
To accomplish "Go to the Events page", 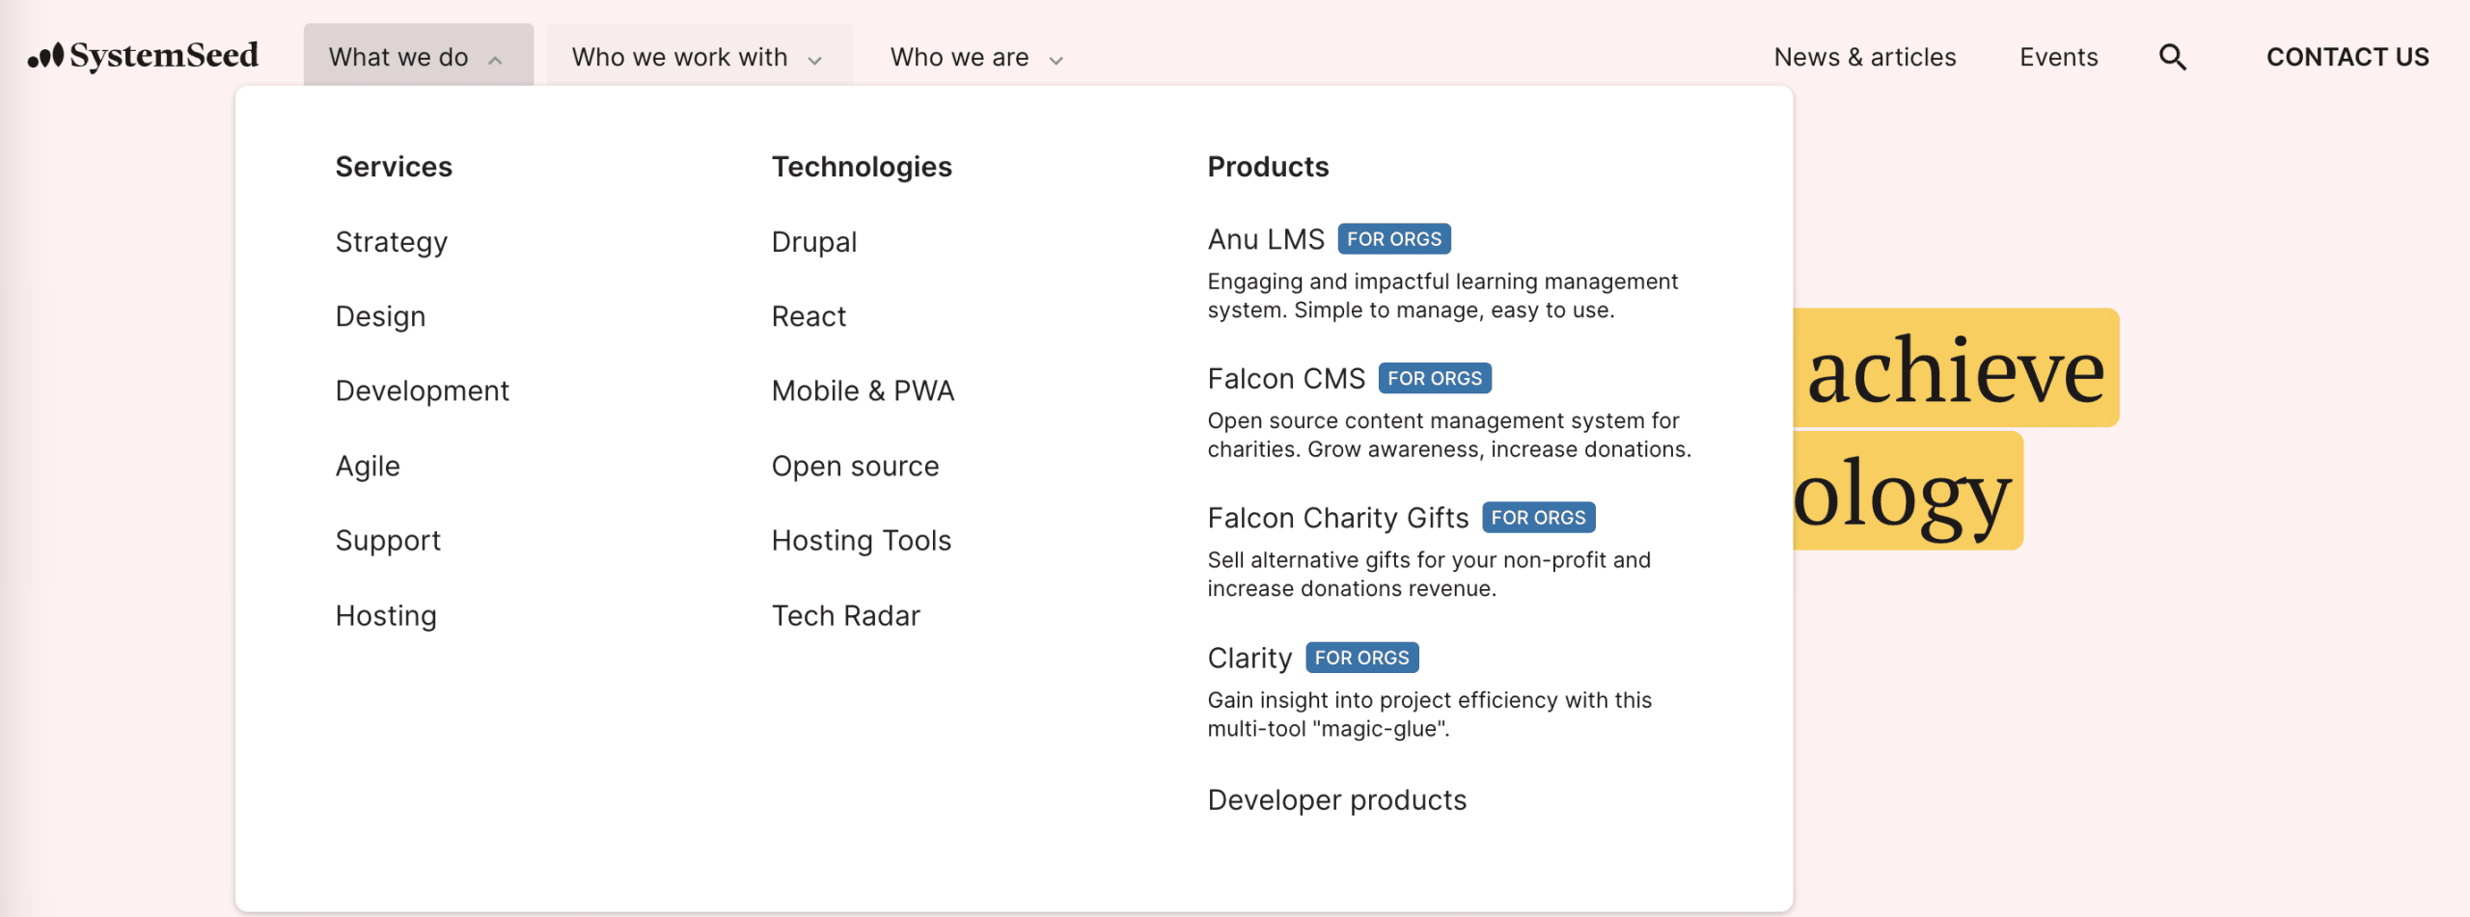I will [2058, 57].
